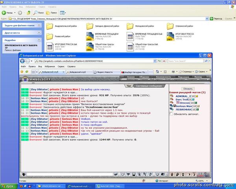Click the chat message input field
236x189 pixels.
click(x=70, y=174)
